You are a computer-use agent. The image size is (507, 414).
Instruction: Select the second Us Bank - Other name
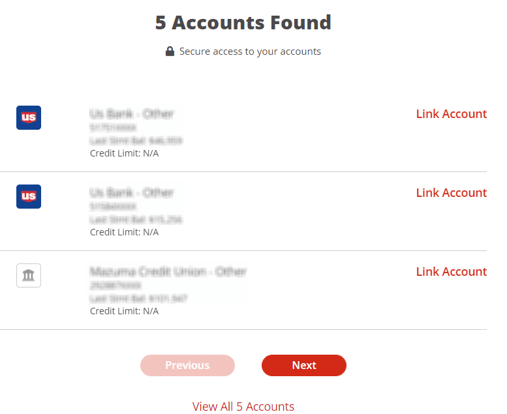(x=131, y=193)
